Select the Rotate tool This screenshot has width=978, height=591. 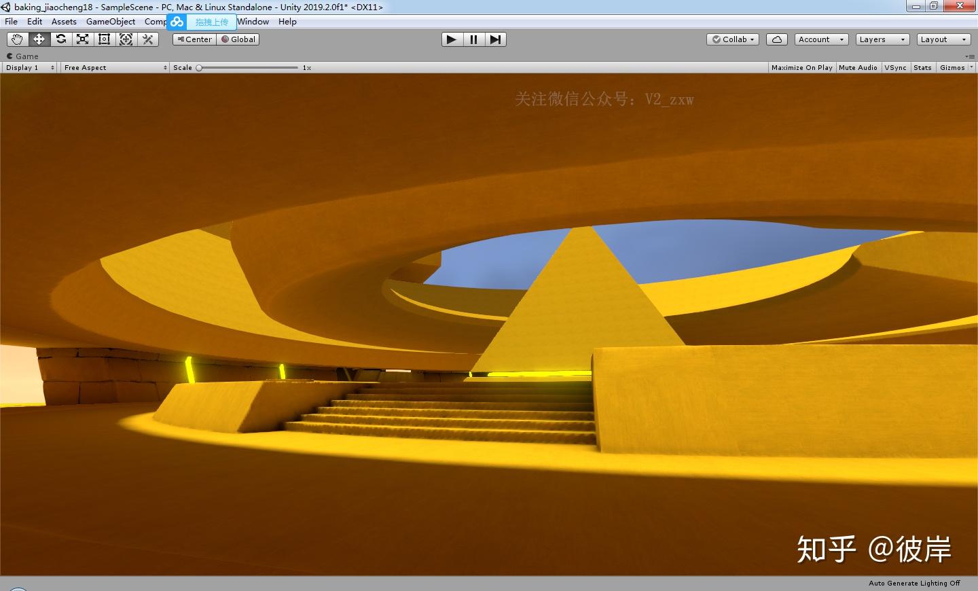[60, 39]
